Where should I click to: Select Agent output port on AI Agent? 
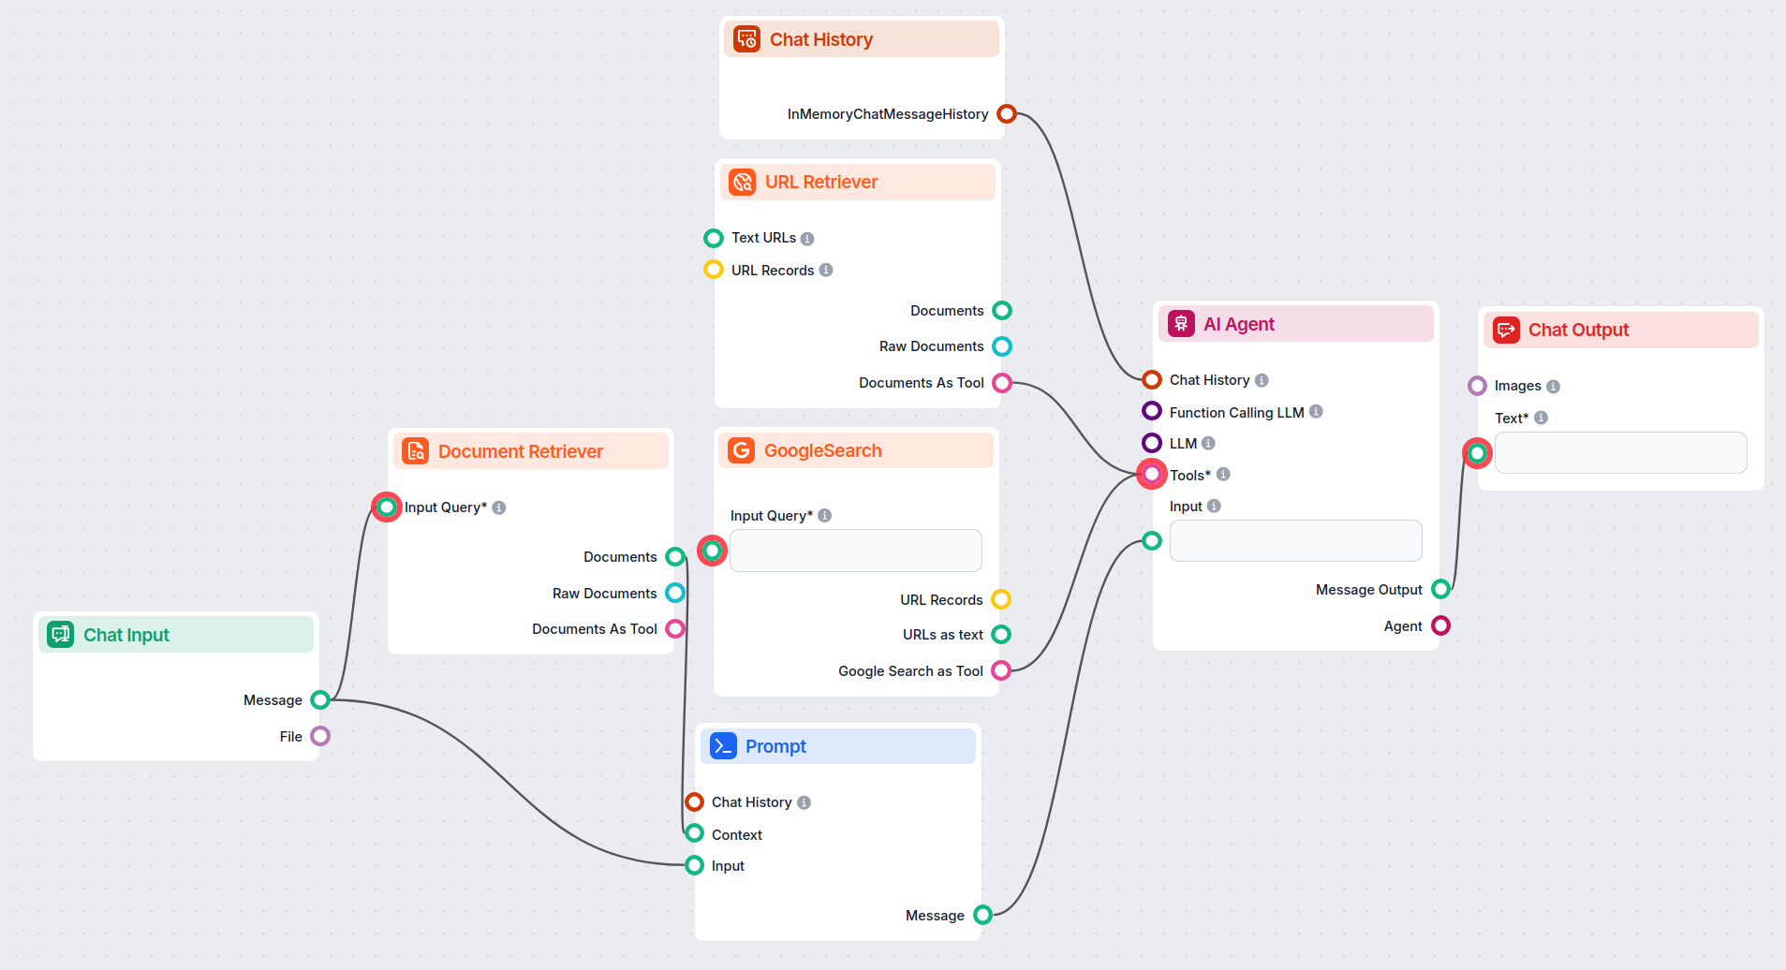pos(1441,625)
